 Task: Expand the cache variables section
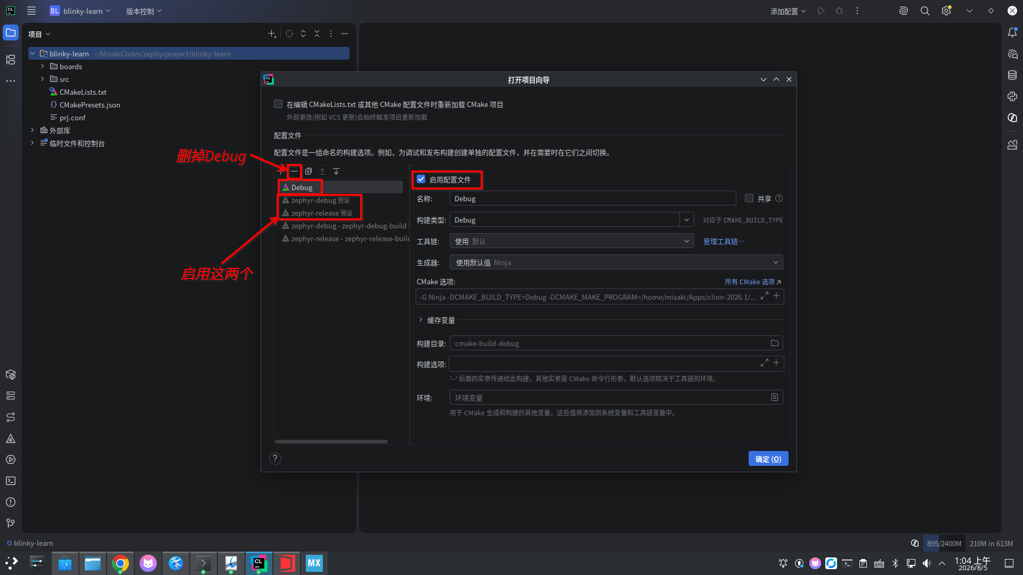tap(420, 320)
